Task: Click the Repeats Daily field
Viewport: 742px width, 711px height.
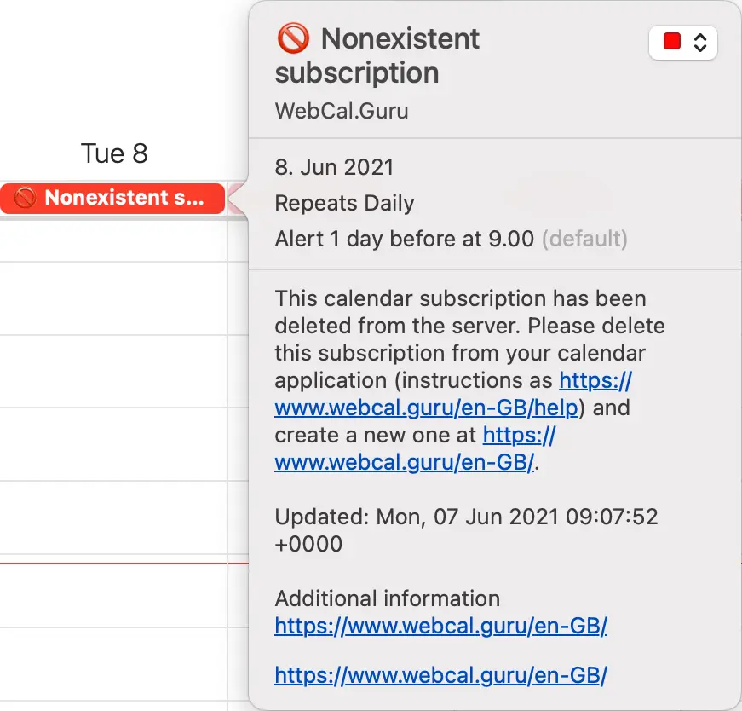Action: [x=344, y=203]
